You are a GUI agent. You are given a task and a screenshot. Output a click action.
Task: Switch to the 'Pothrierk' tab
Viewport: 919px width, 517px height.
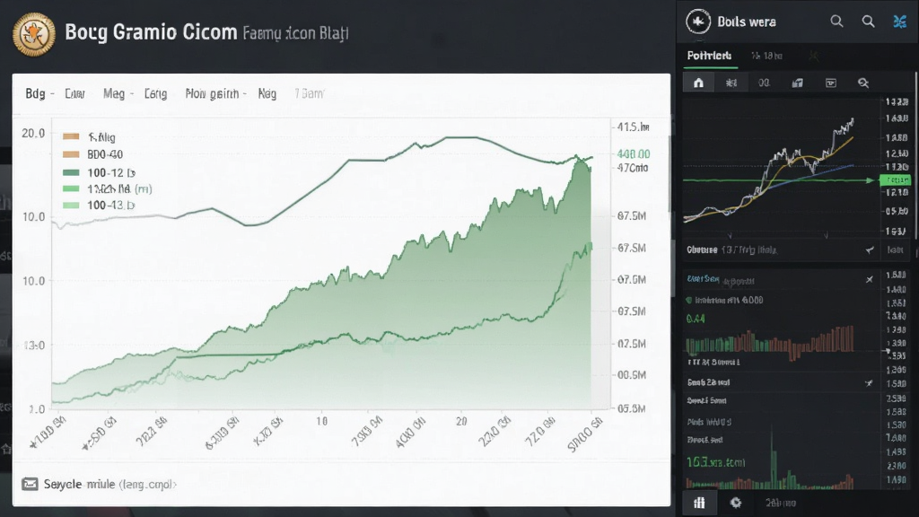pos(709,56)
